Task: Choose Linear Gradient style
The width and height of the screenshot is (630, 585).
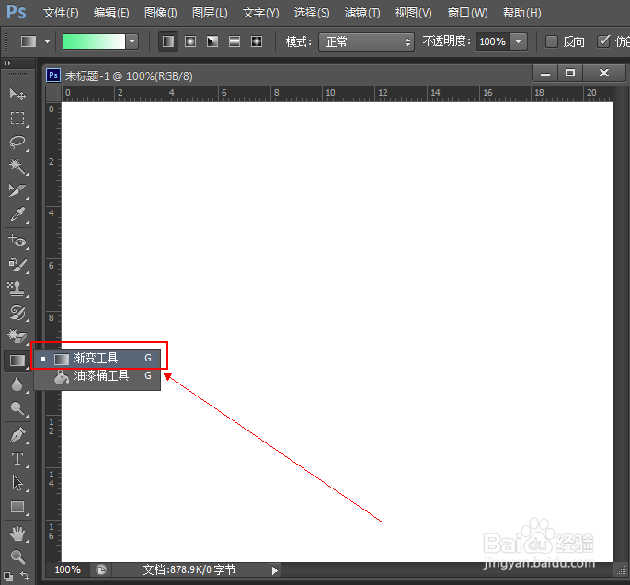Action: point(168,41)
